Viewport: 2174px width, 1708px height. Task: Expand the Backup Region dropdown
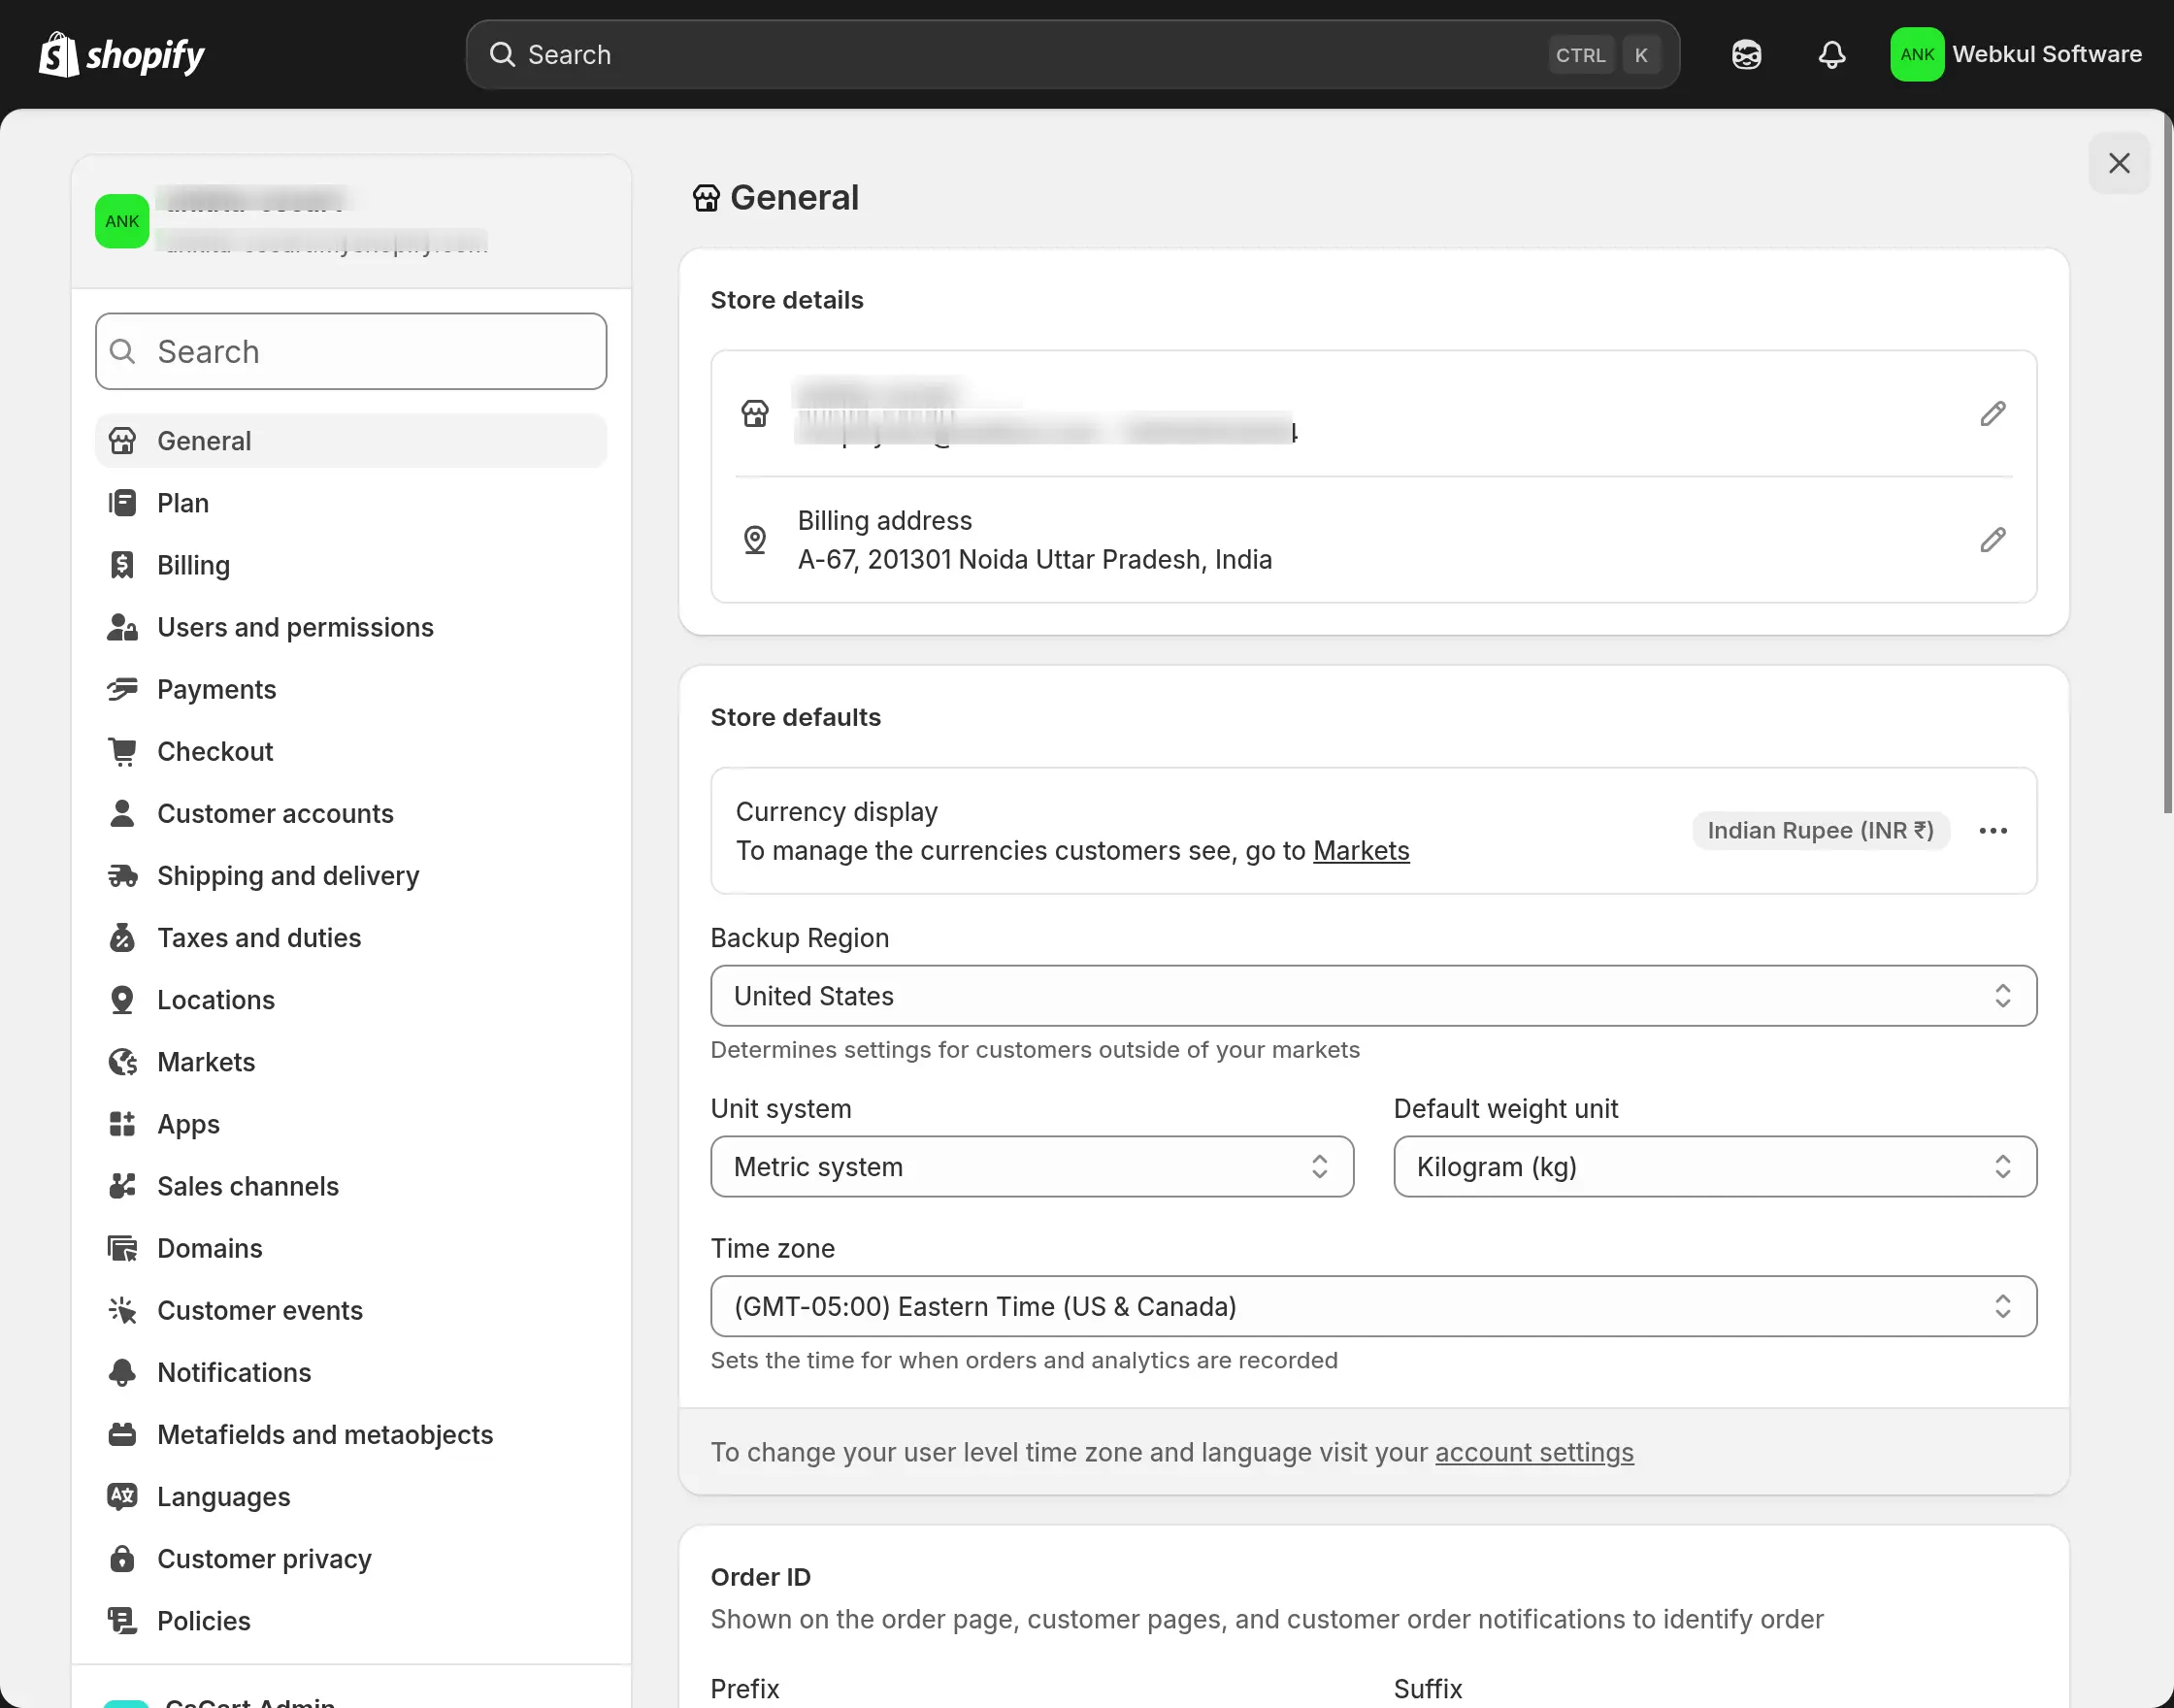pos(1372,996)
